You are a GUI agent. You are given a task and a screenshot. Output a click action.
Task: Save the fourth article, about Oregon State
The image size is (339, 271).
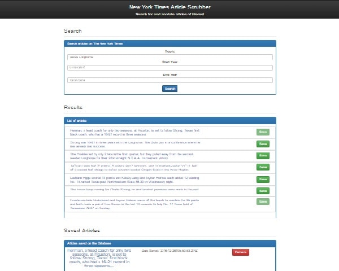pos(263,167)
